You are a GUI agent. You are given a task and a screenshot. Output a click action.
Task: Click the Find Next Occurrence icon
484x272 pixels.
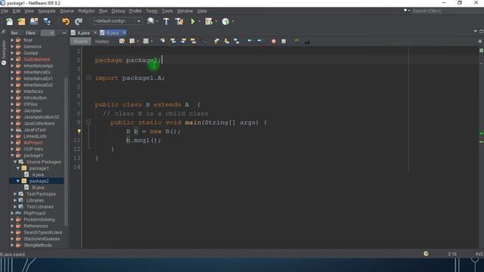pyautogui.click(x=183, y=41)
